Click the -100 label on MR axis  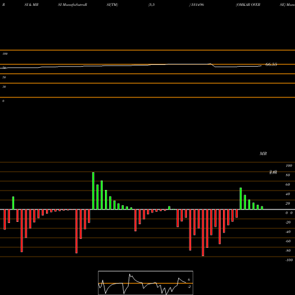point(289,260)
